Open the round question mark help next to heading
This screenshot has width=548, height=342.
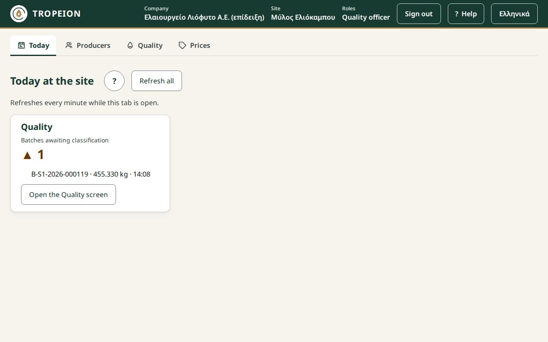(x=114, y=81)
